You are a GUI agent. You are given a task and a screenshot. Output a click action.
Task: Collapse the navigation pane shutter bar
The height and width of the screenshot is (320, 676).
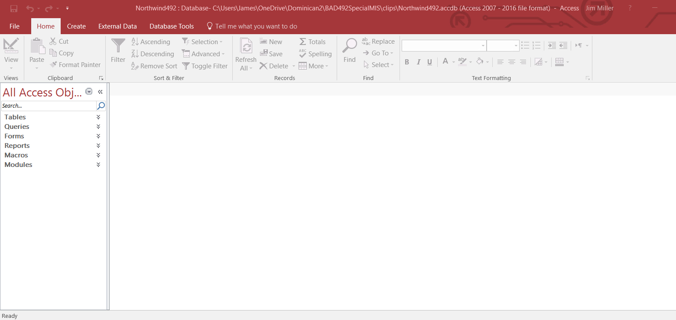tap(100, 92)
